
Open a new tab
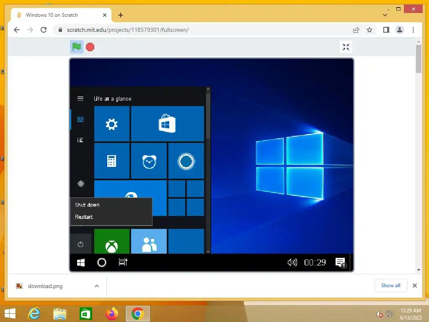(121, 15)
